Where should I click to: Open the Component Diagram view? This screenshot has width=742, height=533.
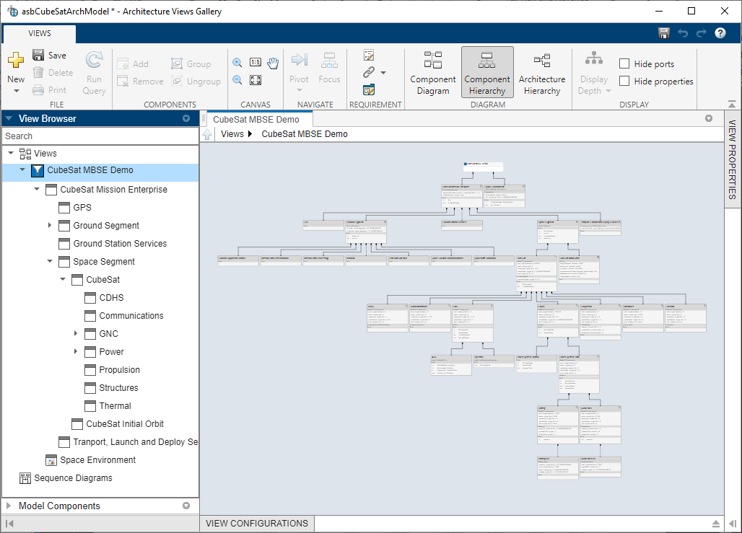(432, 72)
